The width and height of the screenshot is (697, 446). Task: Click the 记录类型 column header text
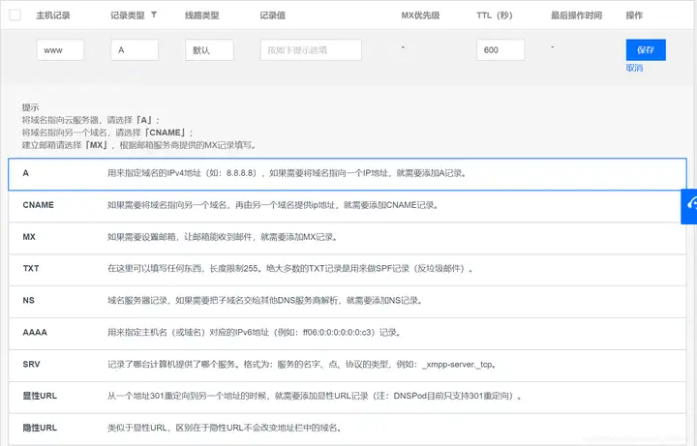(128, 15)
